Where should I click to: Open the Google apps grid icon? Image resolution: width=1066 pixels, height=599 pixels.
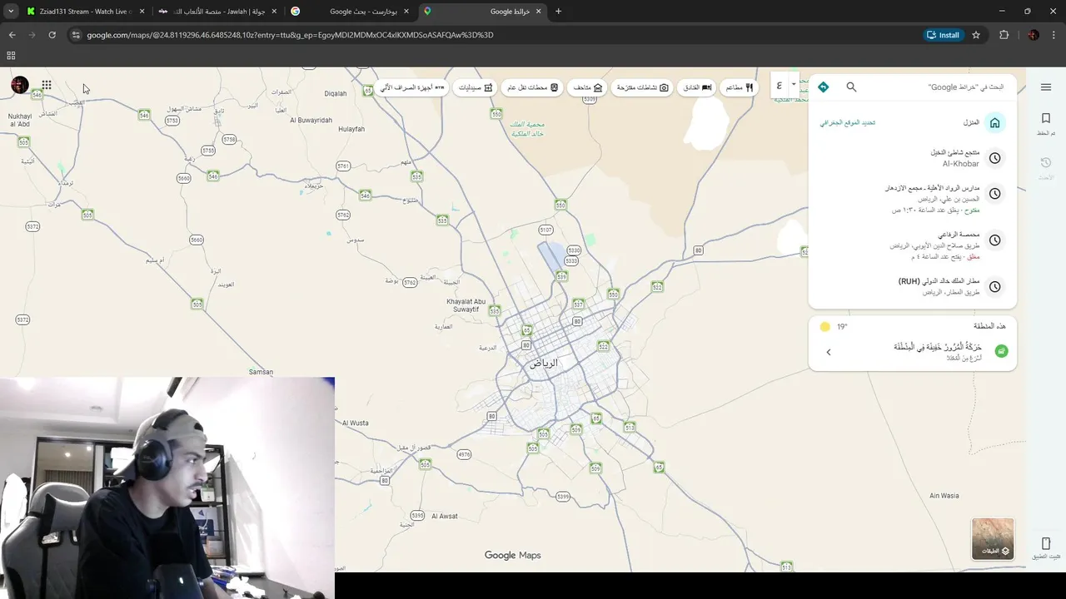point(47,85)
